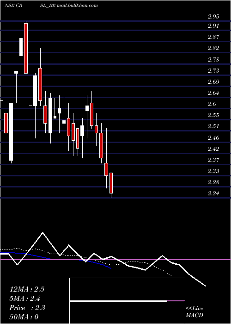Viewport: 231px width, 324px height.
Task: Click the 2.24 price axis label
Action: tap(213, 193)
